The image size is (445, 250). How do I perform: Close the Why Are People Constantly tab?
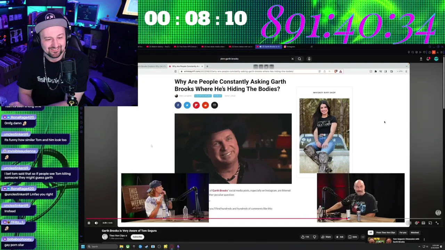tap(202, 66)
